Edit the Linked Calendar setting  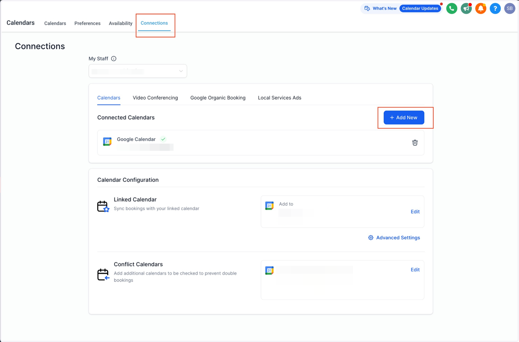415,212
